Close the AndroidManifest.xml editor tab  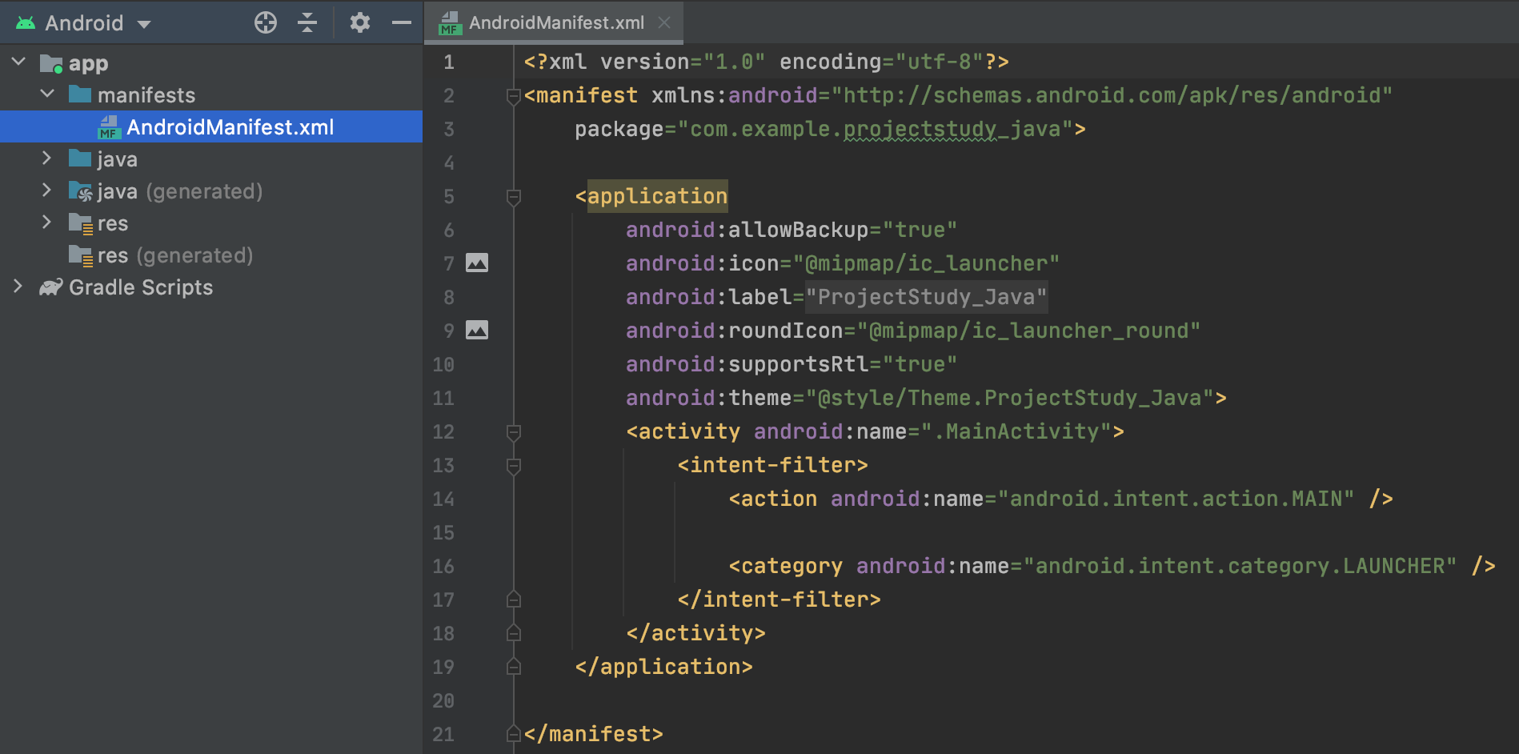point(664,22)
